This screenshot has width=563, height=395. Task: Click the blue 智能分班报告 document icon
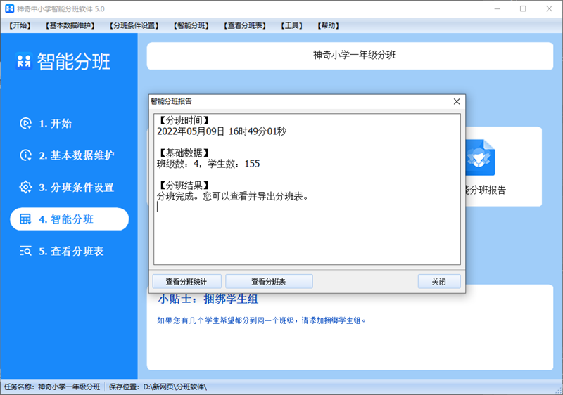[x=481, y=157]
